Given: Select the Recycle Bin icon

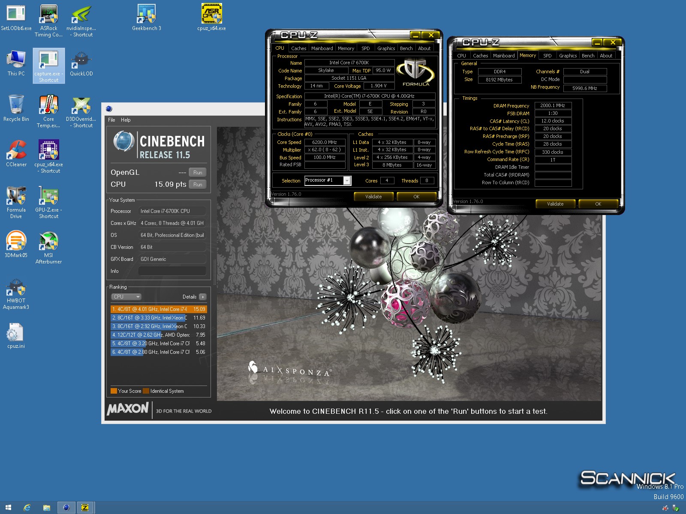Looking at the screenshot, I should tap(16, 108).
